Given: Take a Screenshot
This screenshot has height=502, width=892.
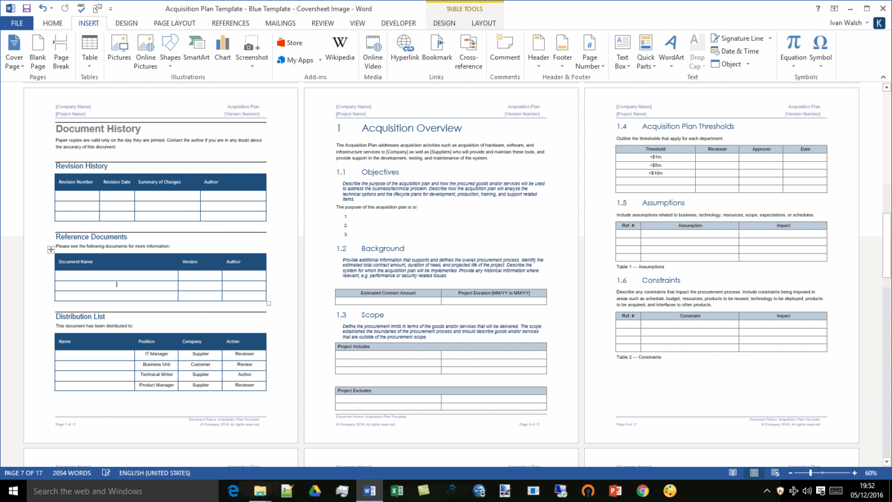Looking at the screenshot, I should click(252, 51).
